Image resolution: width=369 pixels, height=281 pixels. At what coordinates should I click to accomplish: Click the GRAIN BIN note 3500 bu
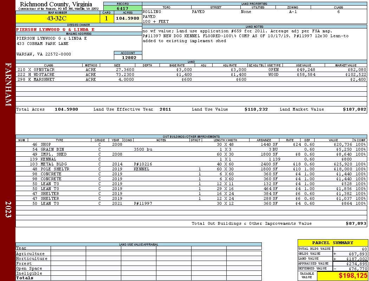(143, 149)
